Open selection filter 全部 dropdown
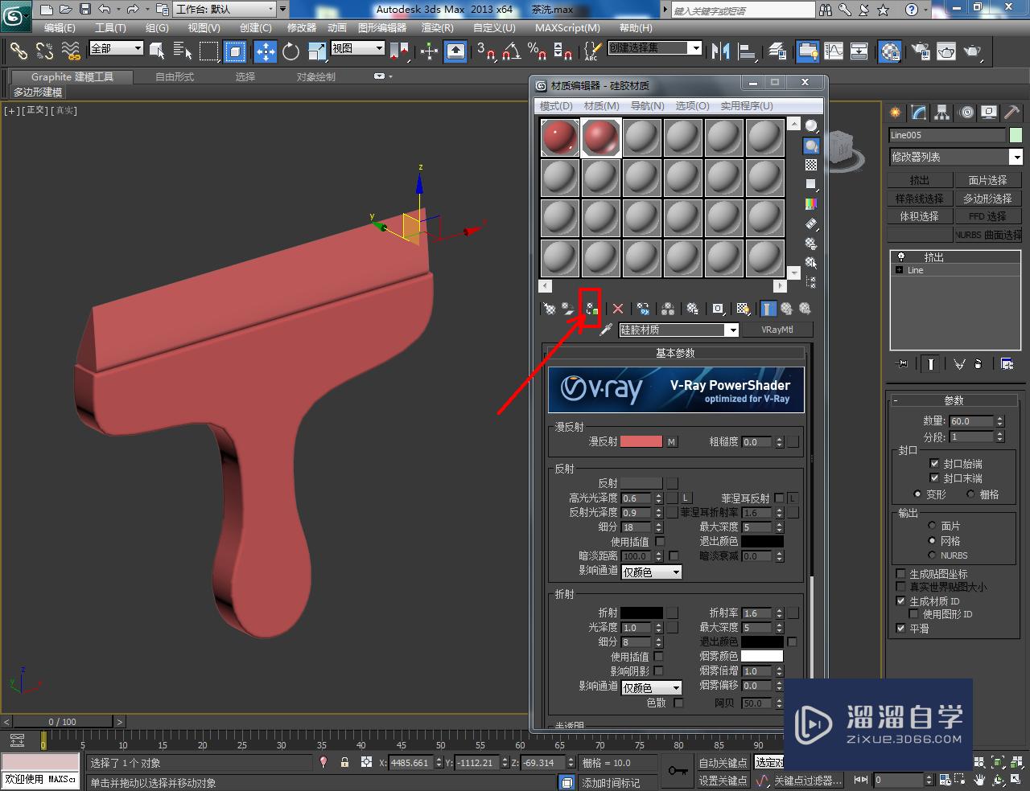Image resolution: width=1030 pixels, height=791 pixels. click(116, 48)
